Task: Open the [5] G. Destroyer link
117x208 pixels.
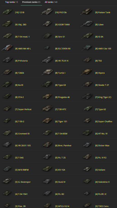Action: pyautogui.click(x=23, y=182)
